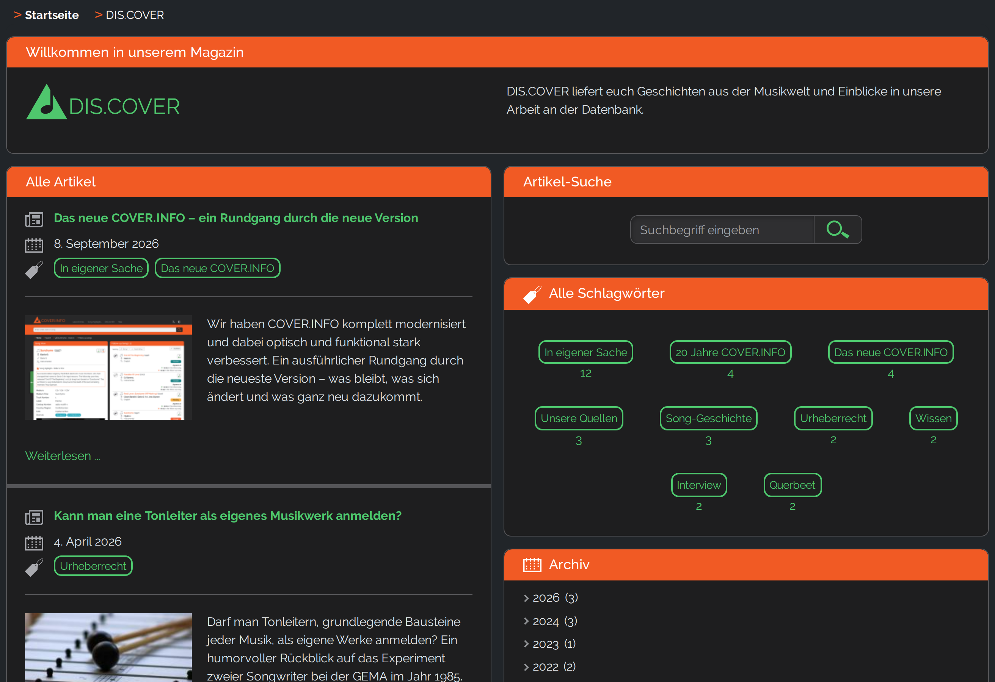The height and width of the screenshot is (682, 995).
Task: Click Urheberrecht tag under Tonleiter article
Action: (93, 566)
